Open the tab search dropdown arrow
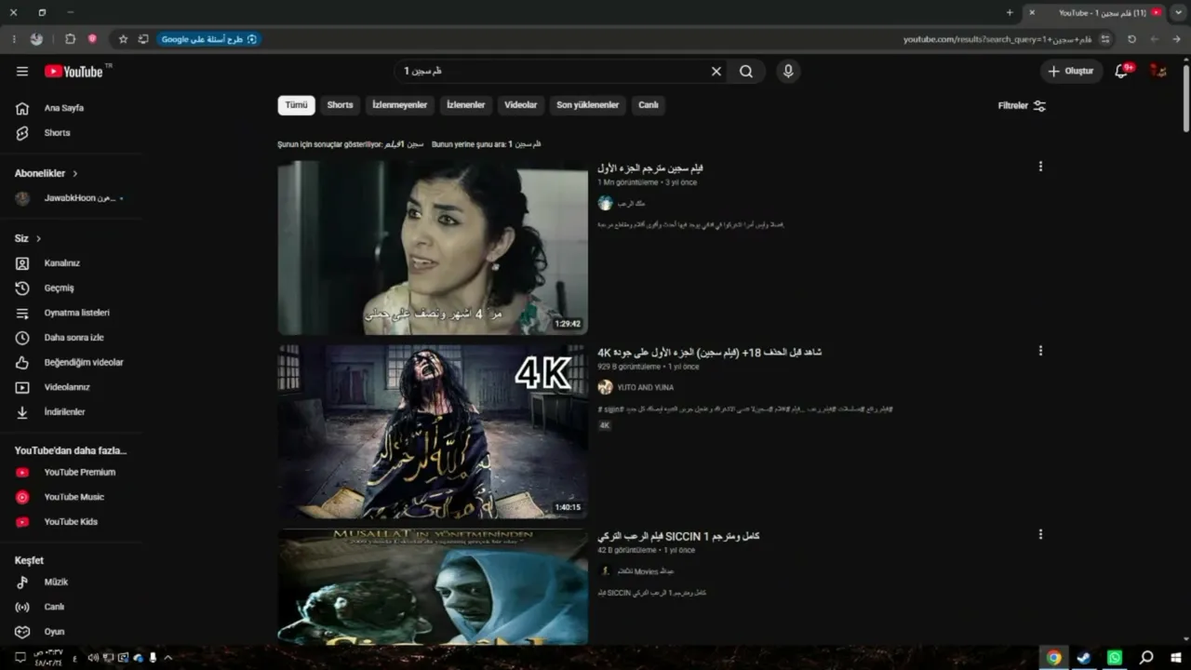 1178,13
